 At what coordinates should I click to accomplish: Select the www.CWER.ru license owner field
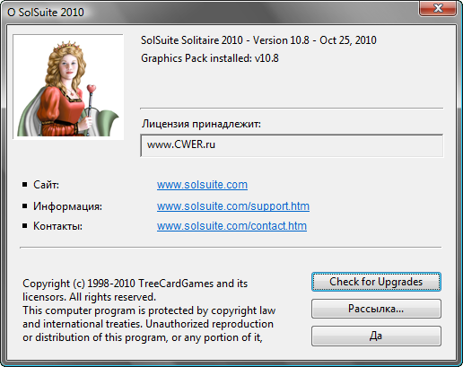click(292, 145)
